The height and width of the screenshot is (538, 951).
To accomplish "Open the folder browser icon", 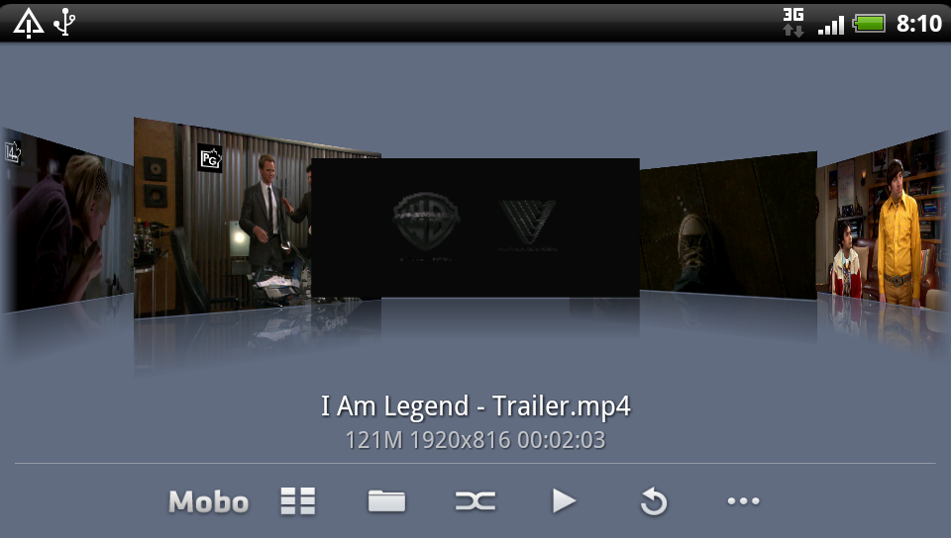I will (386, 501).
